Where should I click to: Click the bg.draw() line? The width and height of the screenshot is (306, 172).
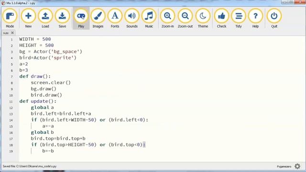[44, 89]
